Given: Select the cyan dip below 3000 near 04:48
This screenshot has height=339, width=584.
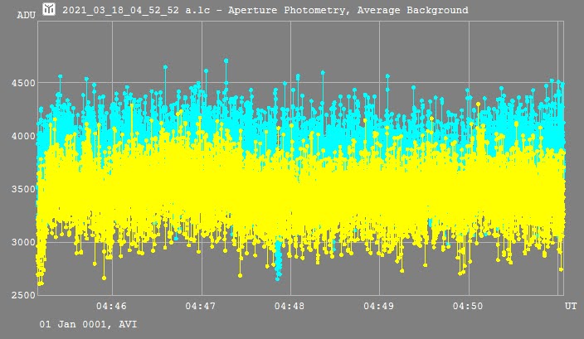Looking at the screenshot, I should [278, 263].
